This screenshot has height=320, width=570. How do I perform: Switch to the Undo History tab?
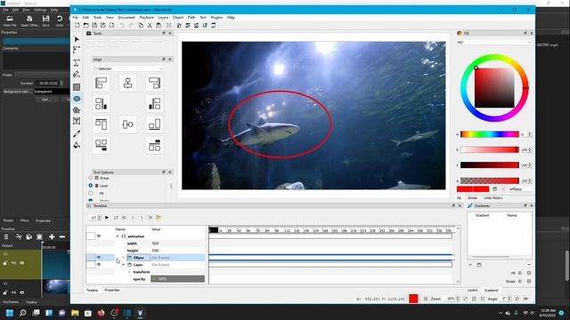coord(493,198)
